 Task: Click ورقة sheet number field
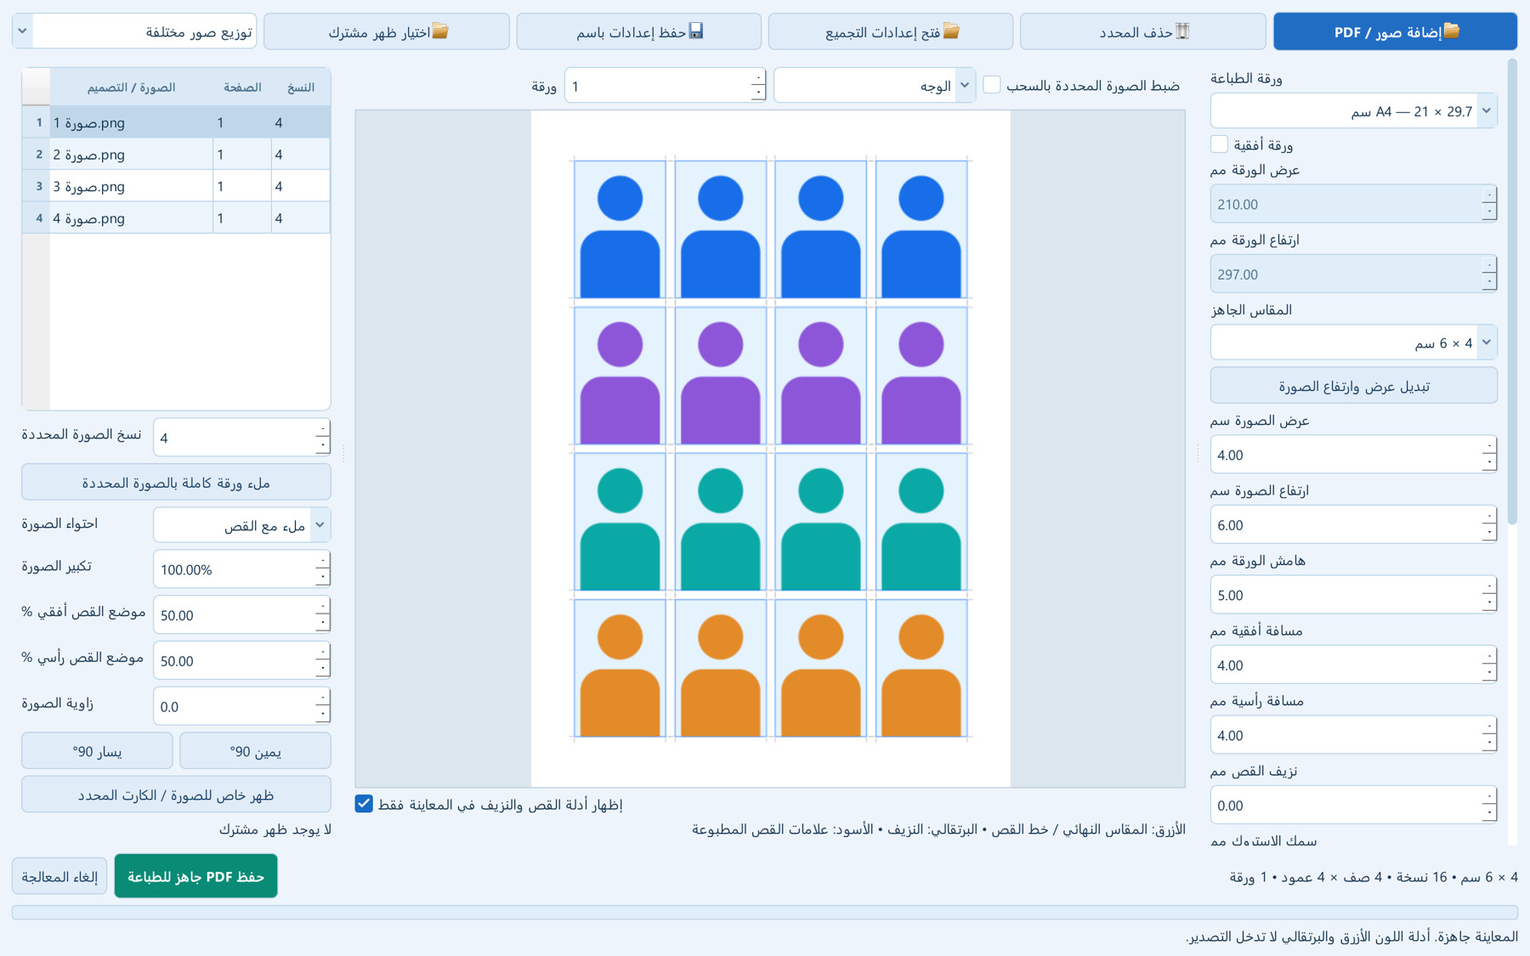tap(665, 86)
